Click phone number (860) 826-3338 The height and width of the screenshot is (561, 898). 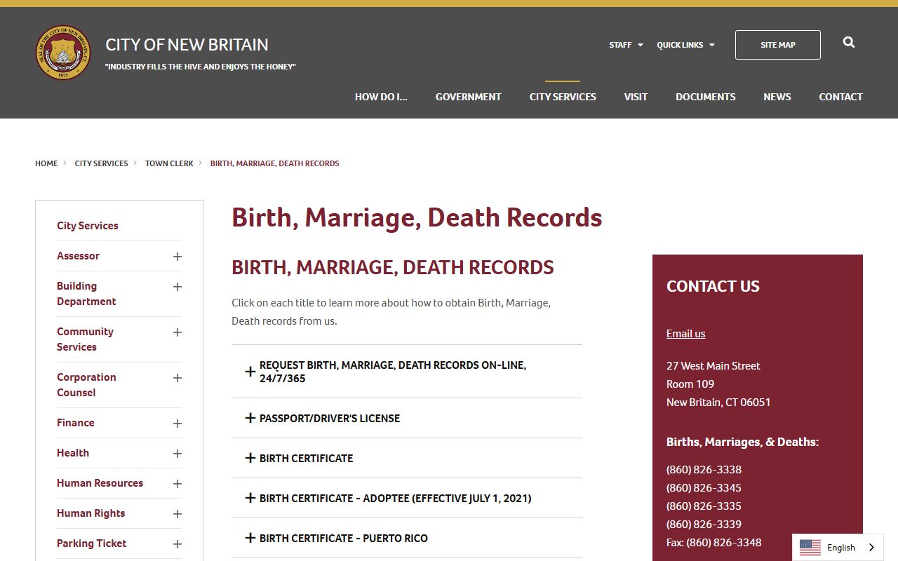tap(704, 470)
